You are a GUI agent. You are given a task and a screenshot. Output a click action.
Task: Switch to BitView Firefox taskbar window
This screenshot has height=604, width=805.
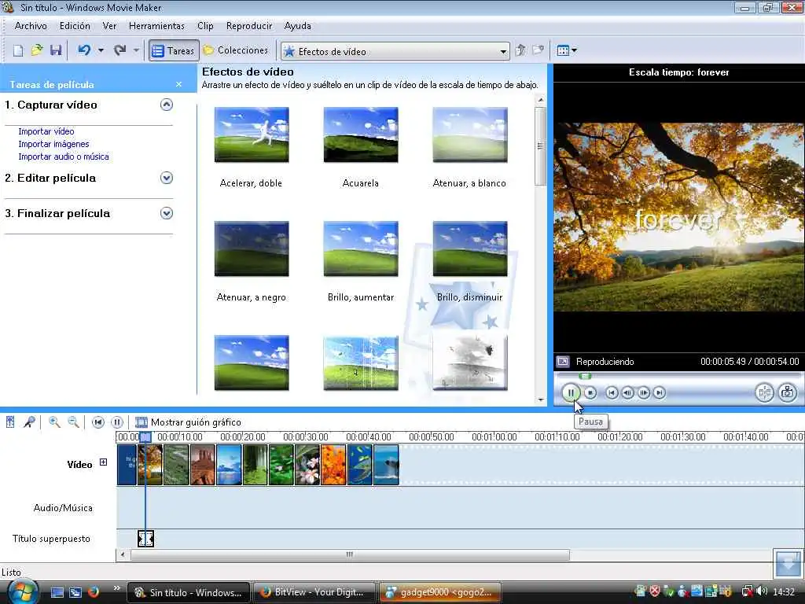[315, 592]
